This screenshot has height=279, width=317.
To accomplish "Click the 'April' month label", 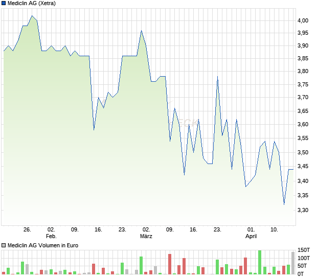I will coord(251,236).
